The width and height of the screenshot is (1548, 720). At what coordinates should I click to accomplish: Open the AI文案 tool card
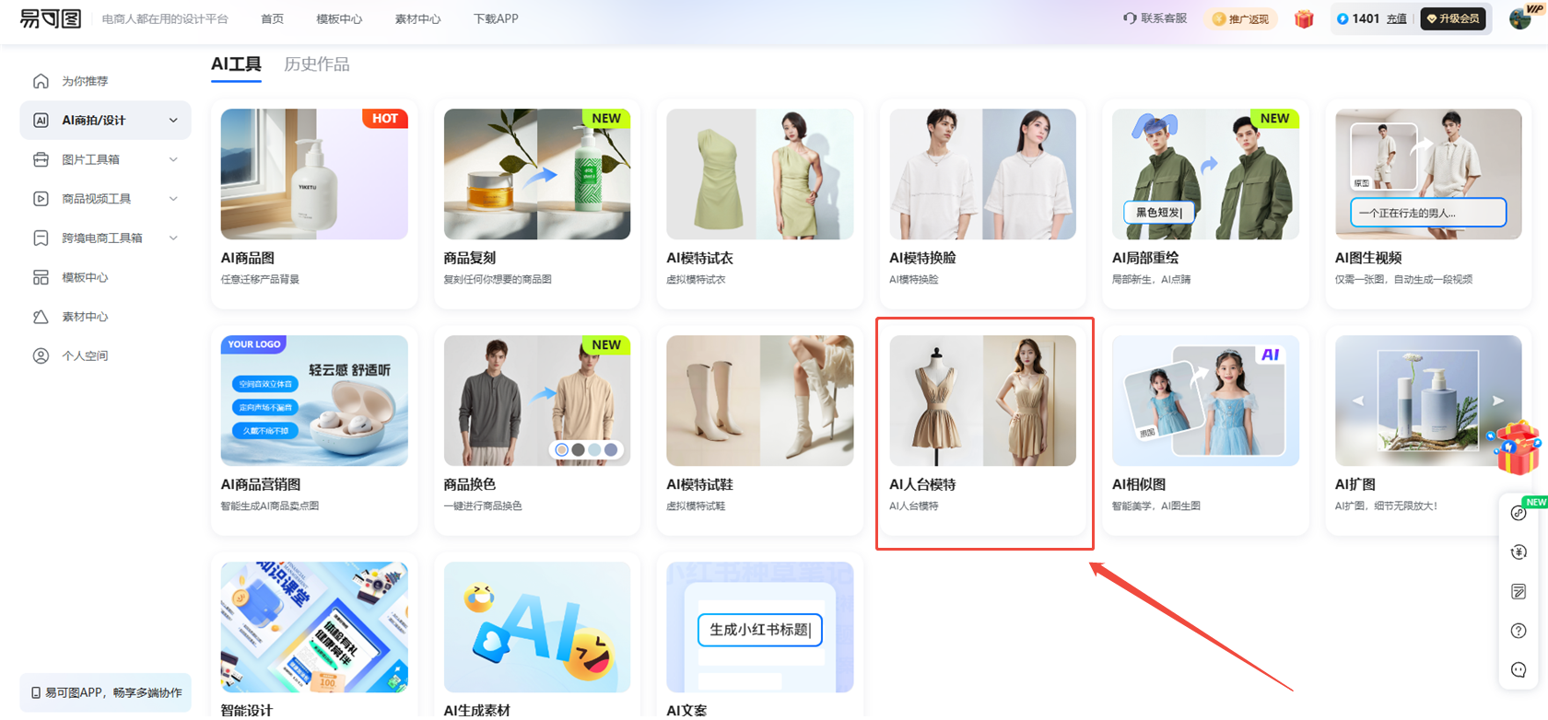[x=760, y=636]
